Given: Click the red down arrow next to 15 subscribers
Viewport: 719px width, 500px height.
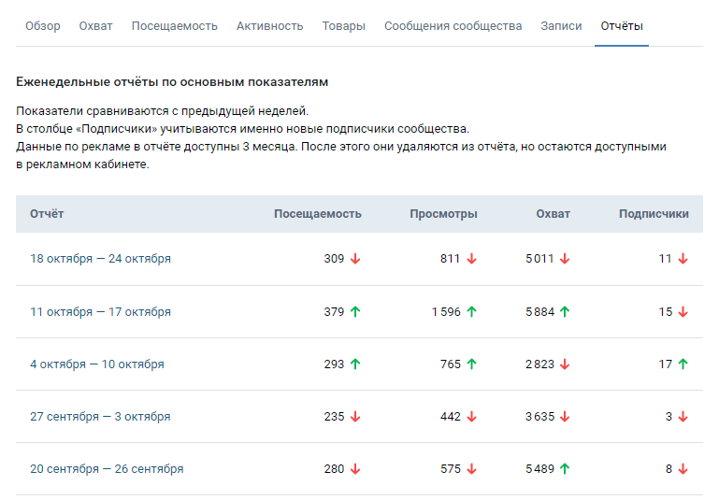Looking at the screenshot, I should tap(683, 312).
